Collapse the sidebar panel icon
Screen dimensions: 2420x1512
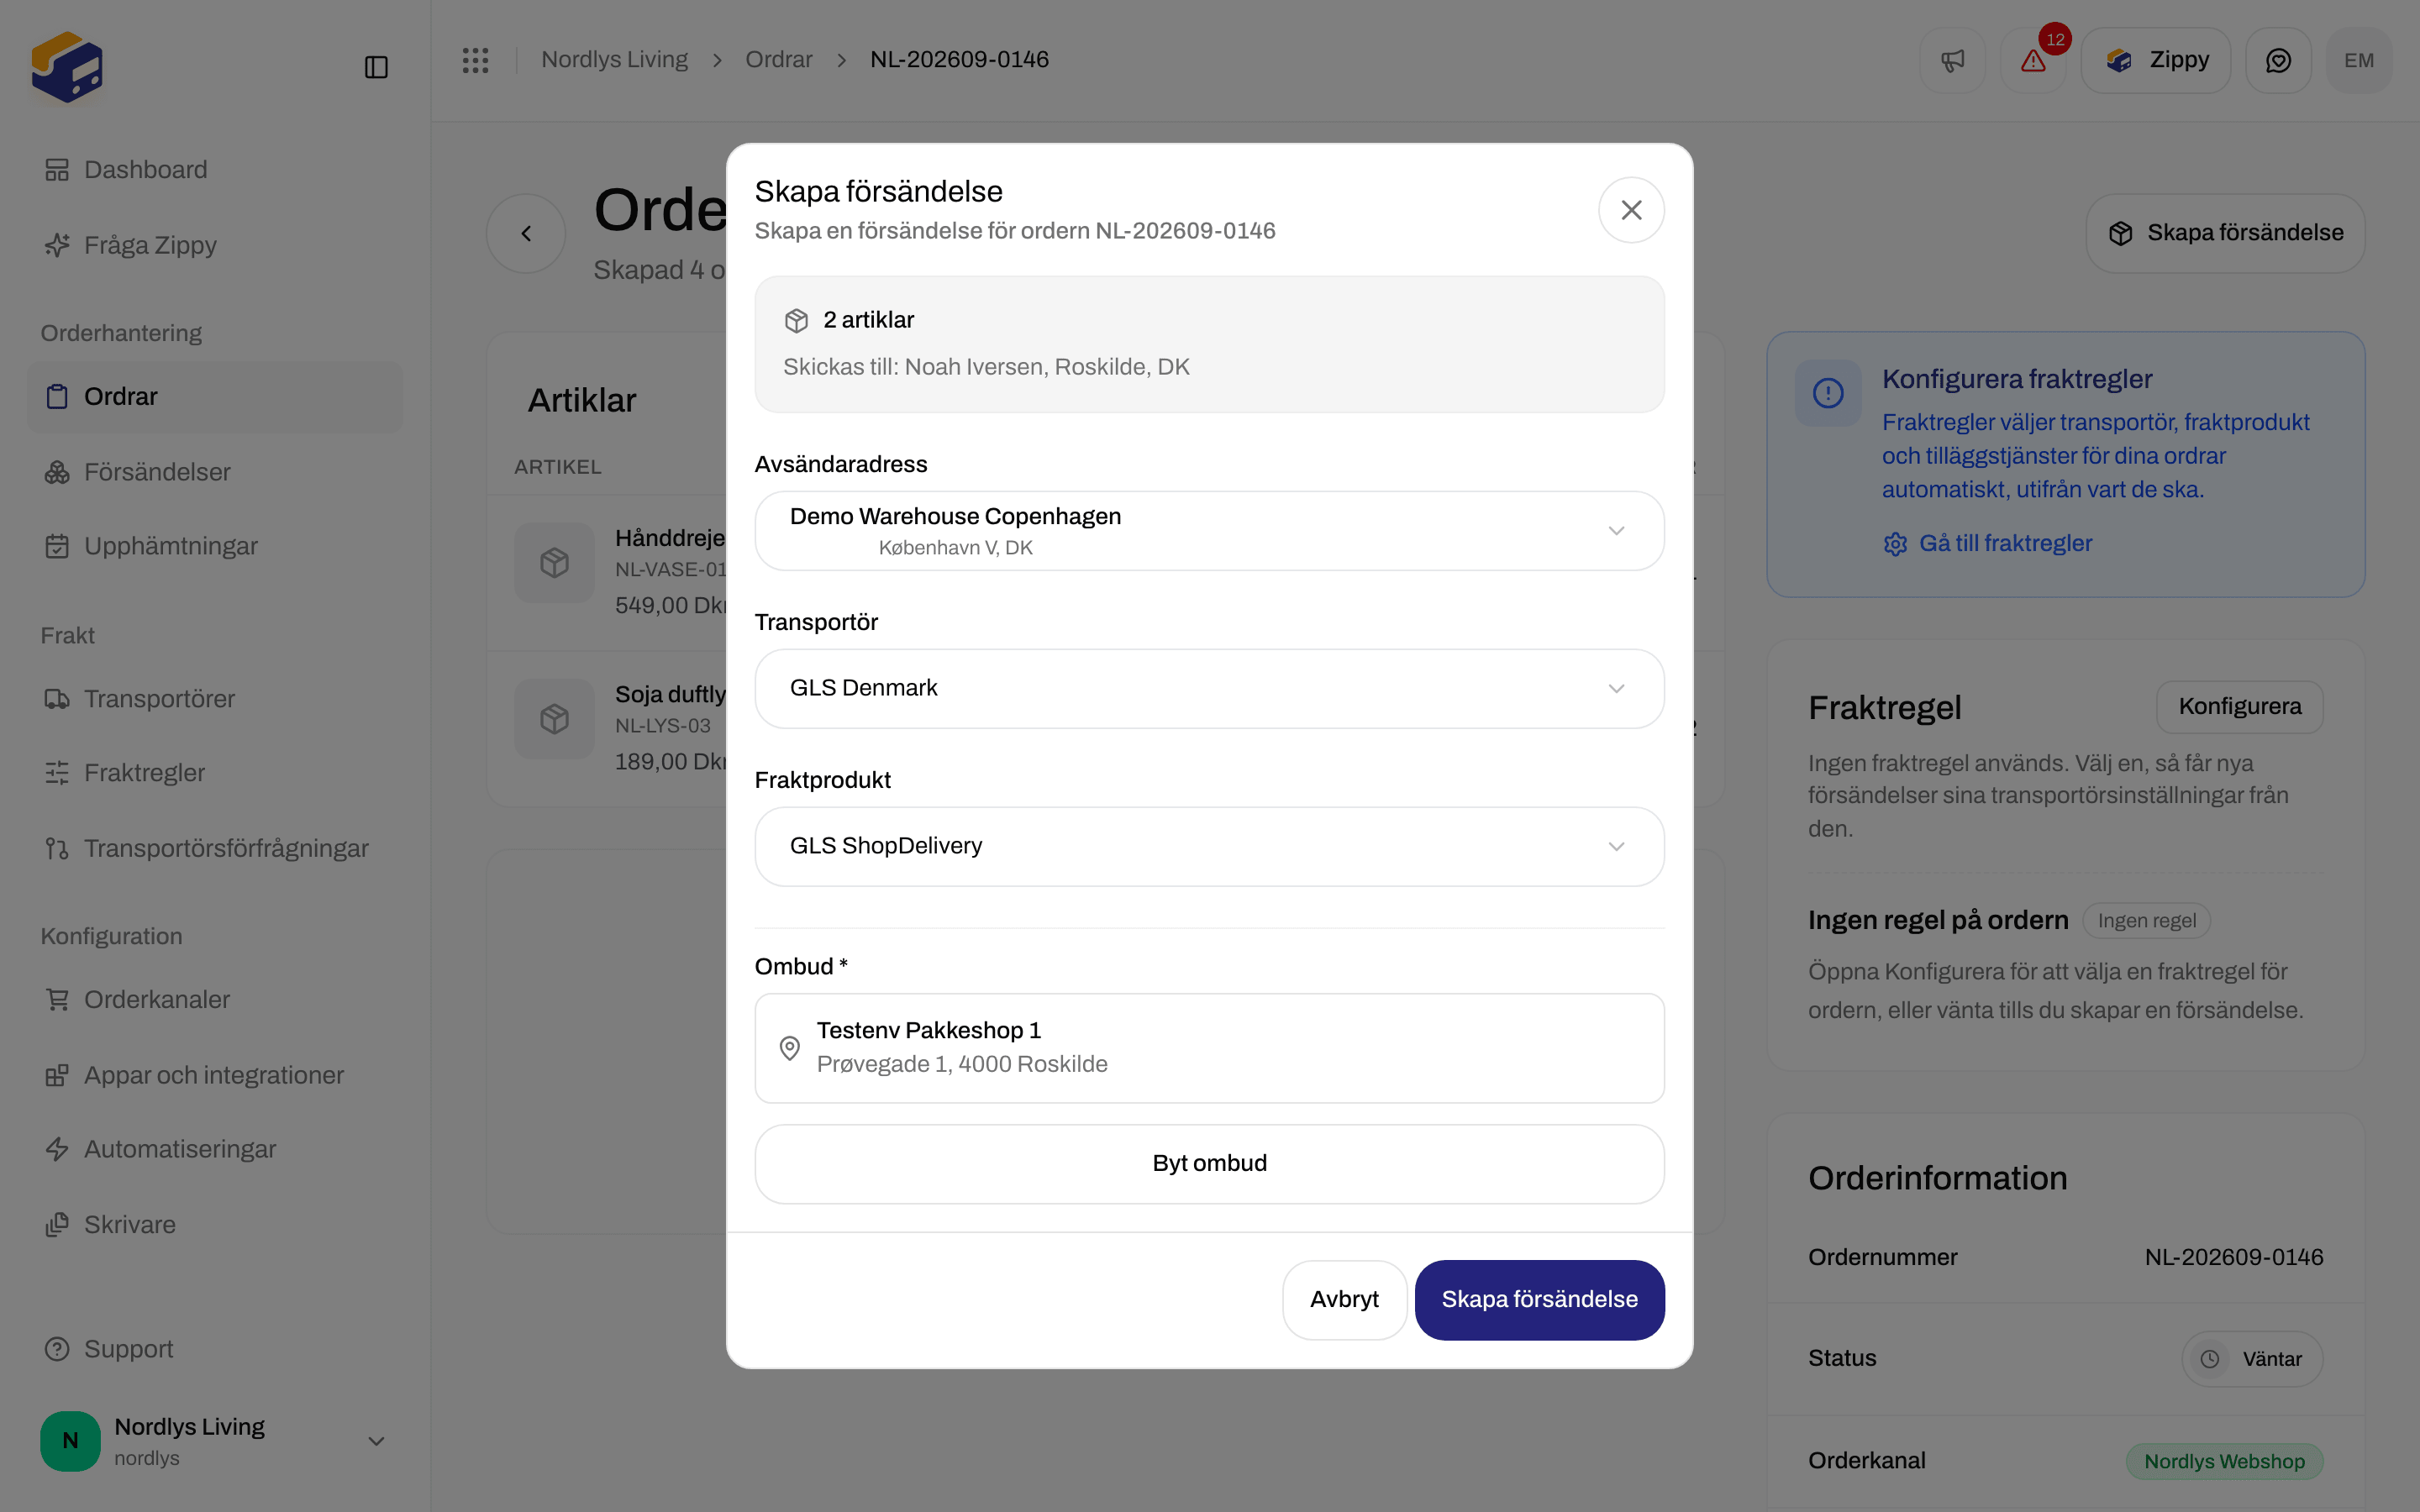[x=376, y=67]
